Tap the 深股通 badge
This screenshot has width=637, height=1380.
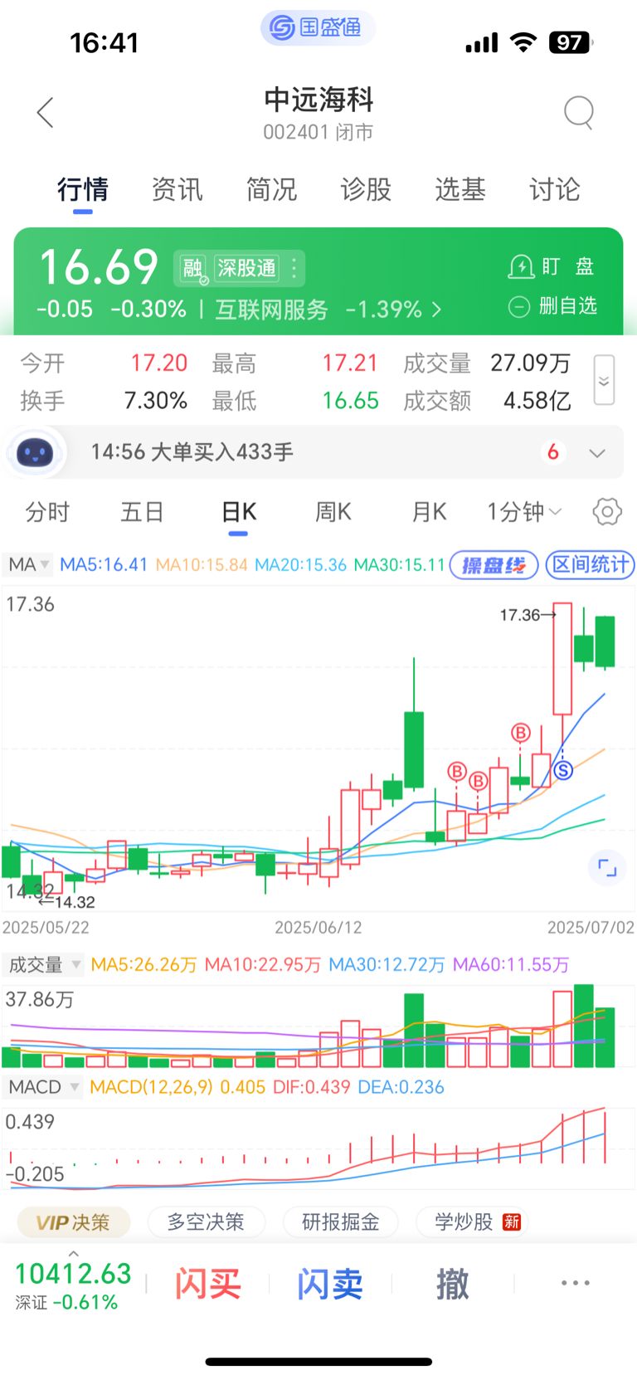[246, 268]
